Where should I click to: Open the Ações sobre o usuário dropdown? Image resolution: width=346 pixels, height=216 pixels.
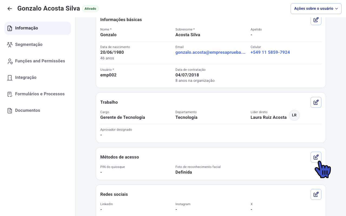pos(316,9)
